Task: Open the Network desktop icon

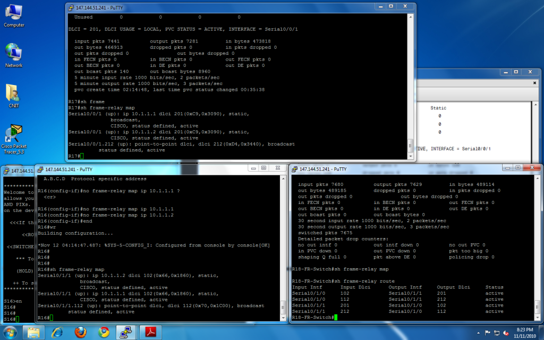Action: (x=14, y=55)
